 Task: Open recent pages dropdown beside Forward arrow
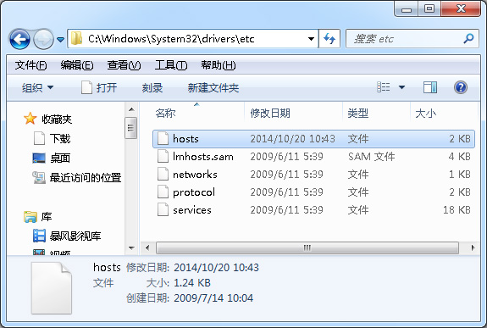[61, 40]
